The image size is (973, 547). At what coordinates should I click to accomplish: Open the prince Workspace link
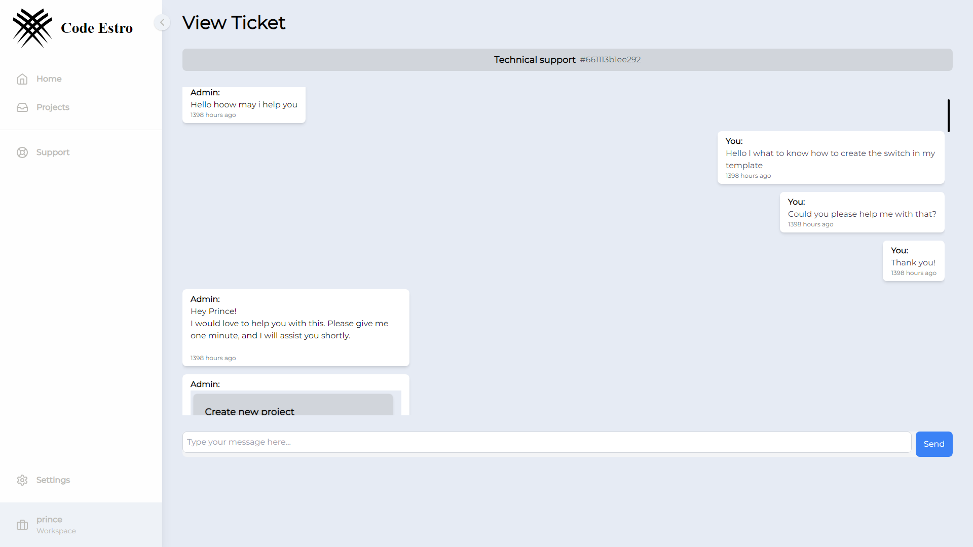point(56,525)
